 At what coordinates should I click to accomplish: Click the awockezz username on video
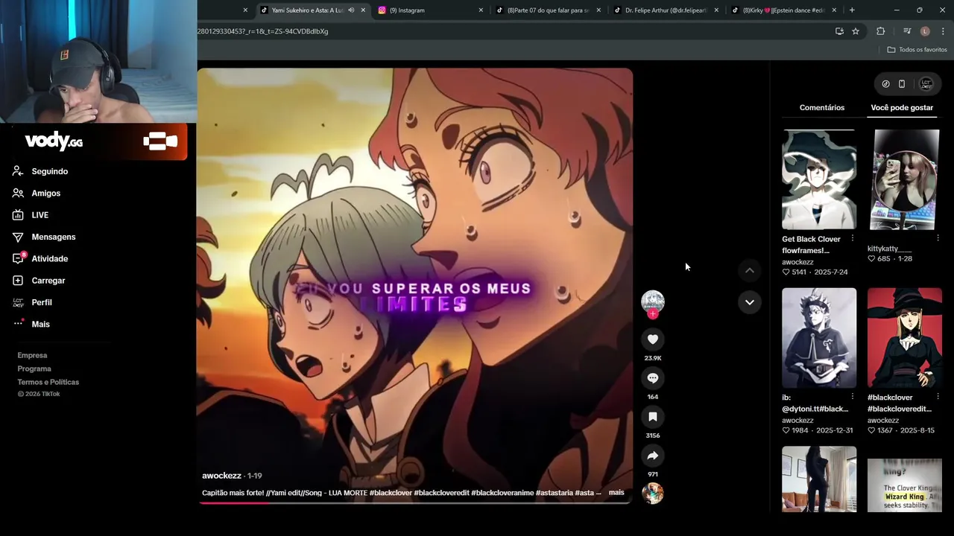[x=221, y=476]
